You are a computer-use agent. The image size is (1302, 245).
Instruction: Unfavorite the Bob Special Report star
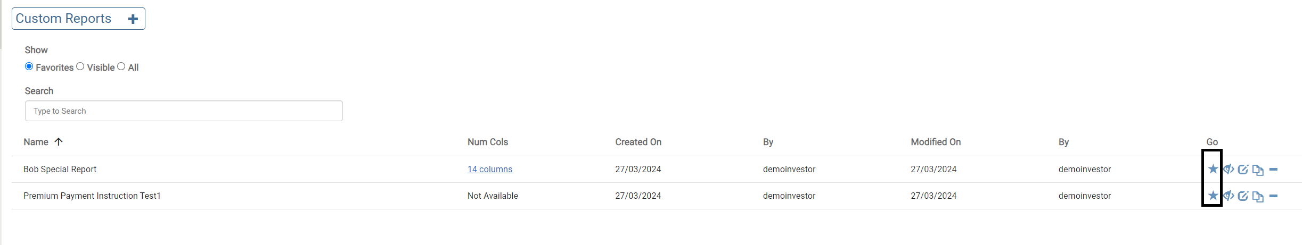pos(1213,169)
